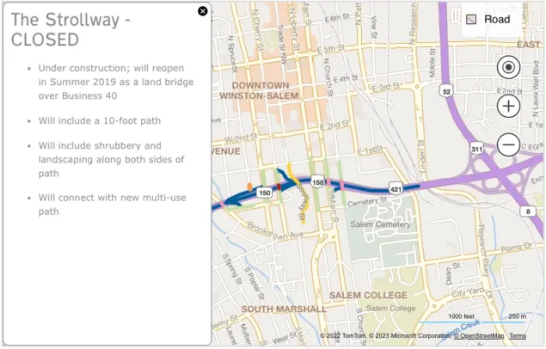Click the Route 421 highway shield
Image resolution: width=546 pixels, height=349 pixels.
click(x=395, y=189)
